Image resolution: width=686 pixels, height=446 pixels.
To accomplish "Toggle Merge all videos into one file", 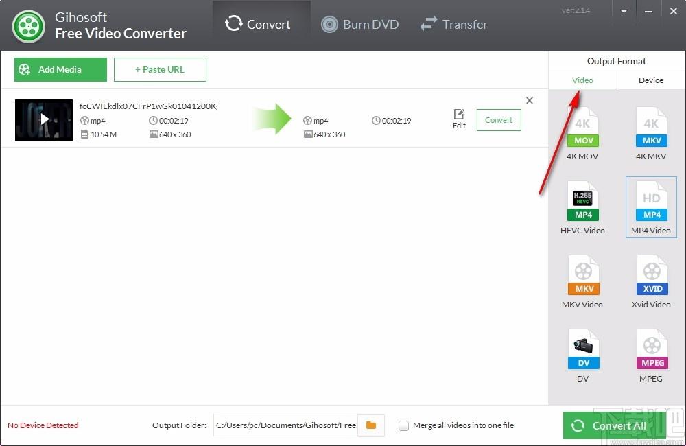I will [x=404, y=425].
